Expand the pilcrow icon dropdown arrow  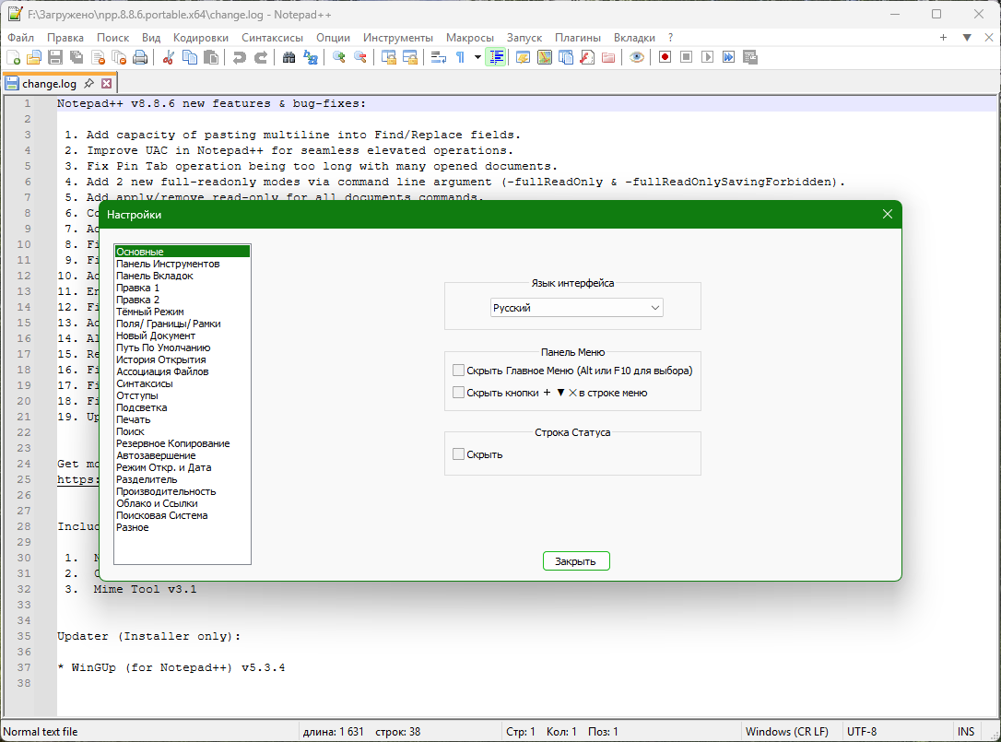click(477, 57)
